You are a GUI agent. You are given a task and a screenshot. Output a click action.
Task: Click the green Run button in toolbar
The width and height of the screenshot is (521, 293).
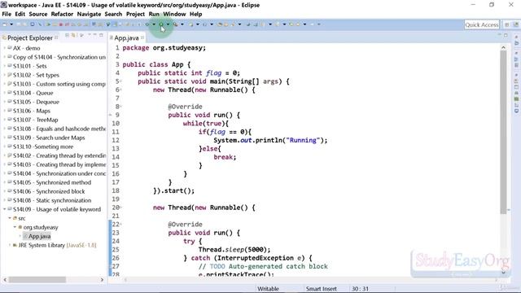pyautogui.click(x=161, y=24)
